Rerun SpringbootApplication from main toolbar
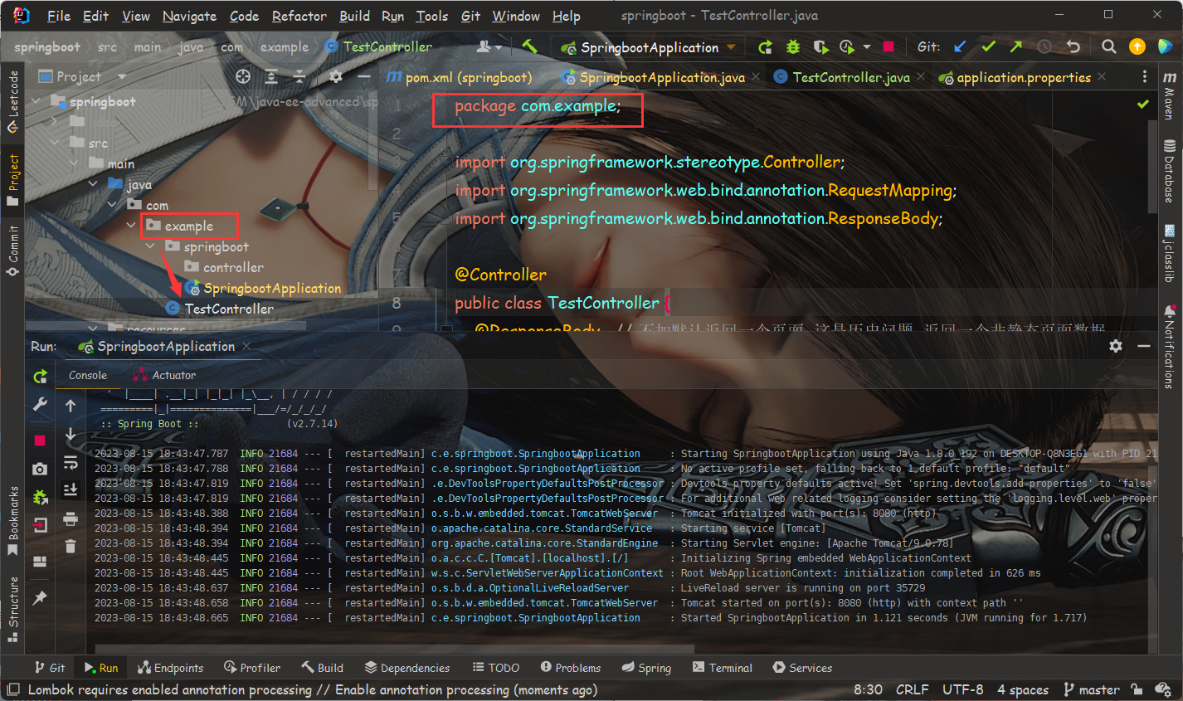The image size is (1183, 701). 765,46
